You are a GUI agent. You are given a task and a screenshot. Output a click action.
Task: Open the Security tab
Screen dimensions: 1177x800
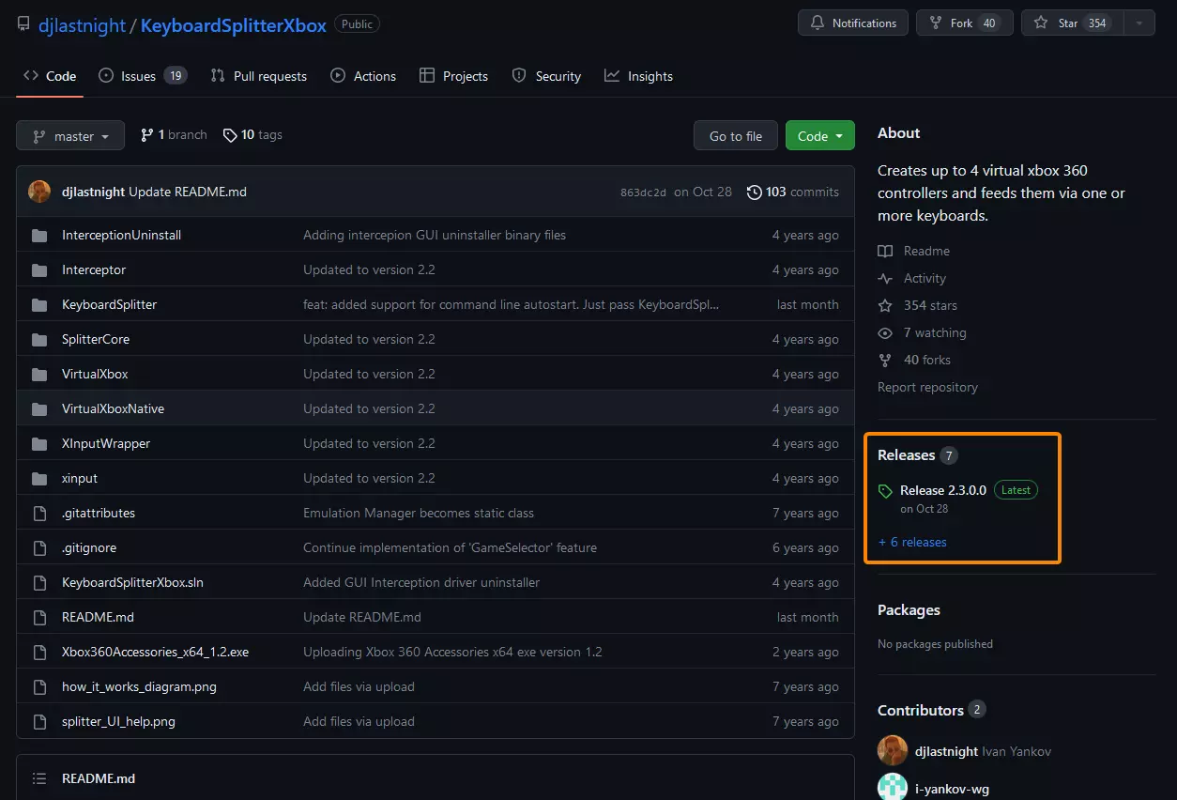tap(547, 76)
